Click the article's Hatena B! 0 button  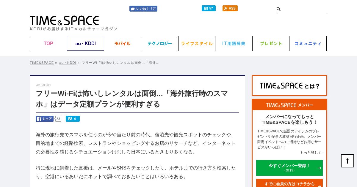point(73,119)
